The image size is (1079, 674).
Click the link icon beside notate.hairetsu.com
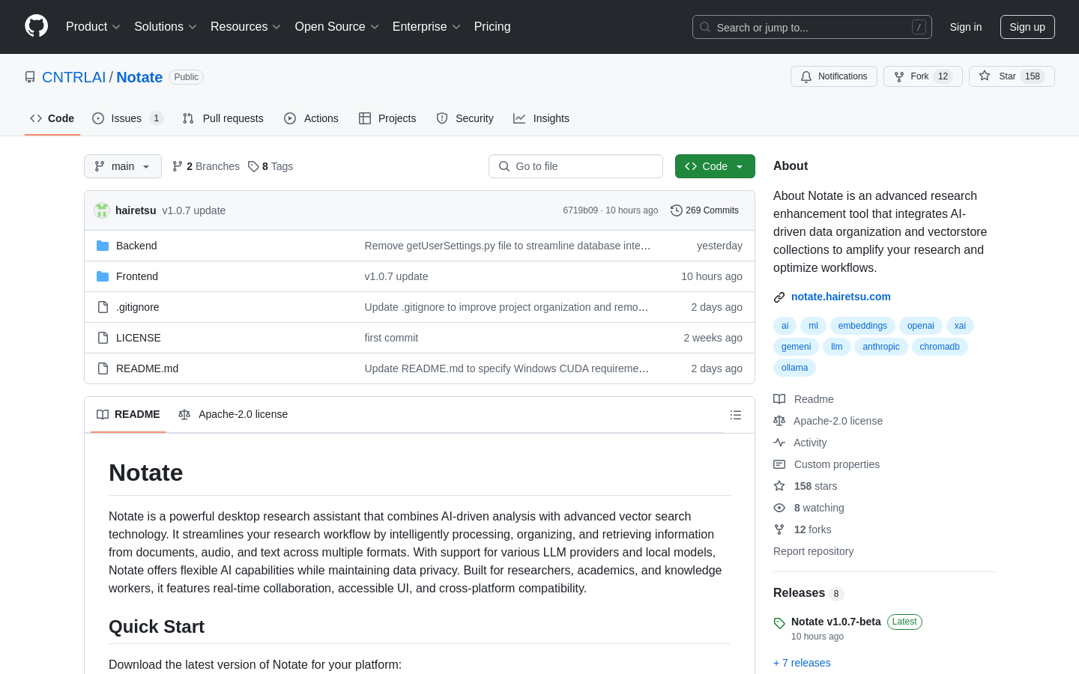(x=779, y=297)
